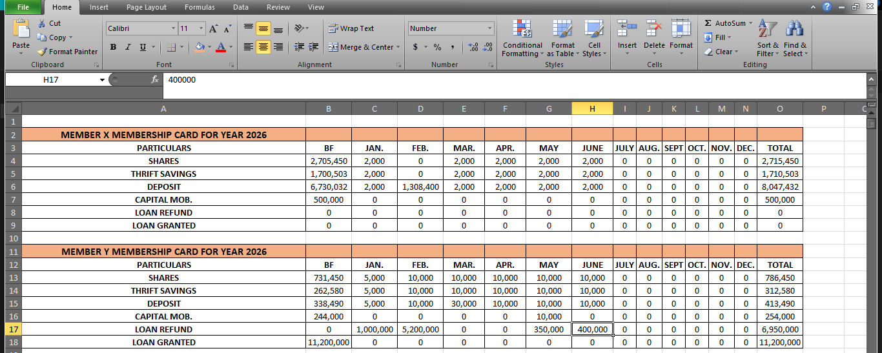
Task: Open Conditional Formatting icon
Action: coord(522,30)
